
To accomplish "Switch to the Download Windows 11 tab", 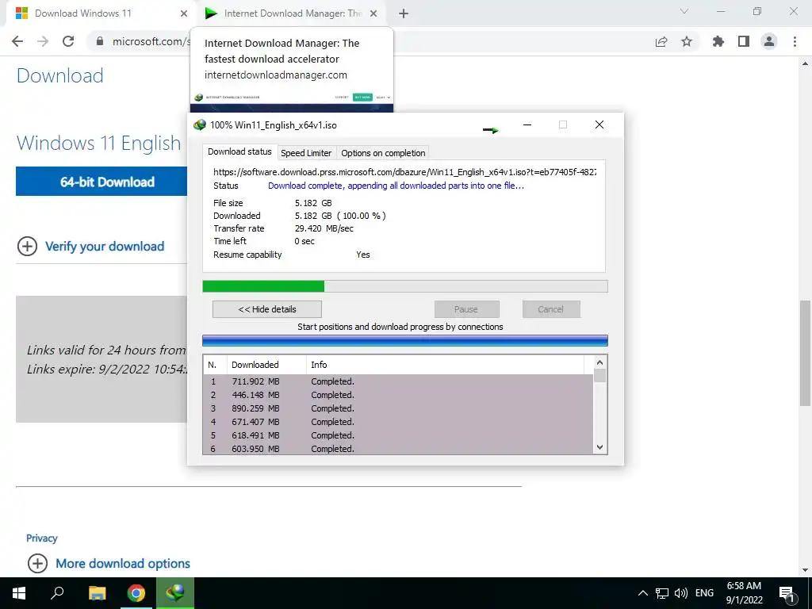I will (101, 13).
